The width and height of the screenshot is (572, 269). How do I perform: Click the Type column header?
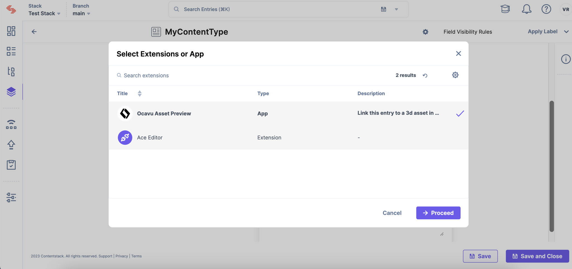point(263,93)
